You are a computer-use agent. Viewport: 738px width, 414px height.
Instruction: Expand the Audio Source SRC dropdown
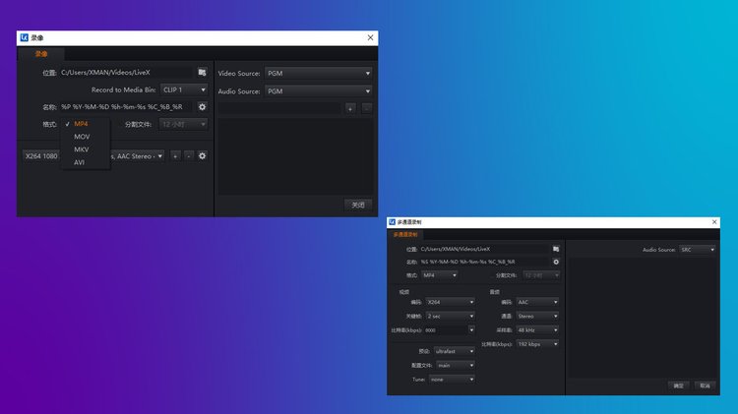click(698, 250)
